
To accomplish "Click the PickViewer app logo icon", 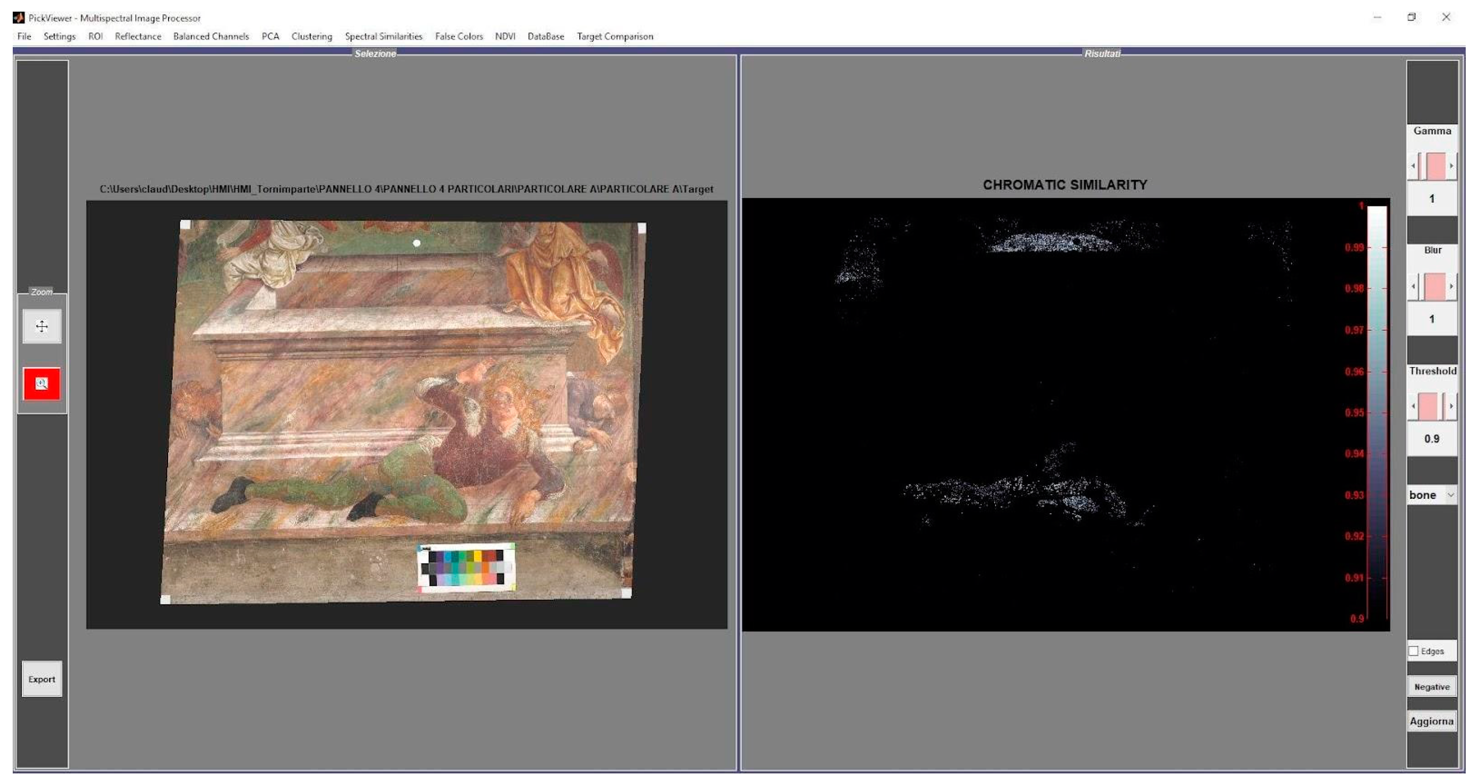I will pos(18,18).
